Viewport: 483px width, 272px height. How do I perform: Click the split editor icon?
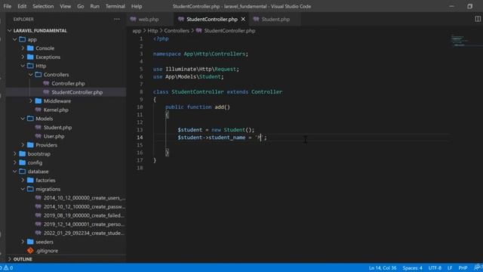[478, 19]
